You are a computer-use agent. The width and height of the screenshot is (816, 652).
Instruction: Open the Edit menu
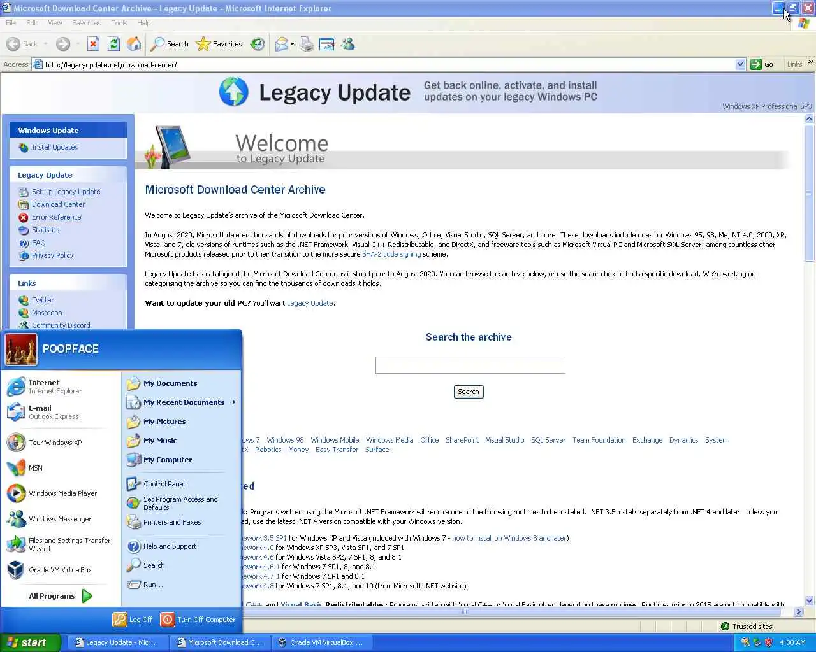[32, 23]
